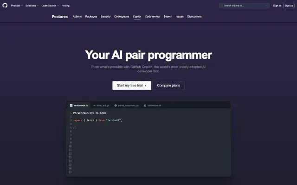297x185 pixels.
Task: Open the Discussions features tab
Action: click(x=194, y=17)
